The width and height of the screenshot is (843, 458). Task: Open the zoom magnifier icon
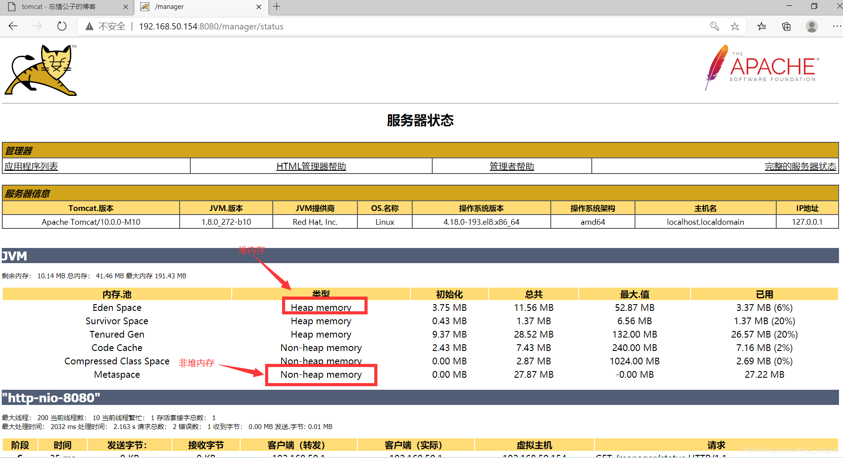pos(715,26)
